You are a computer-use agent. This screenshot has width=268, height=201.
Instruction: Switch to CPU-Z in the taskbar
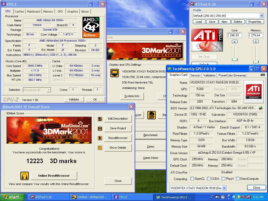click(x=132, y=197)
